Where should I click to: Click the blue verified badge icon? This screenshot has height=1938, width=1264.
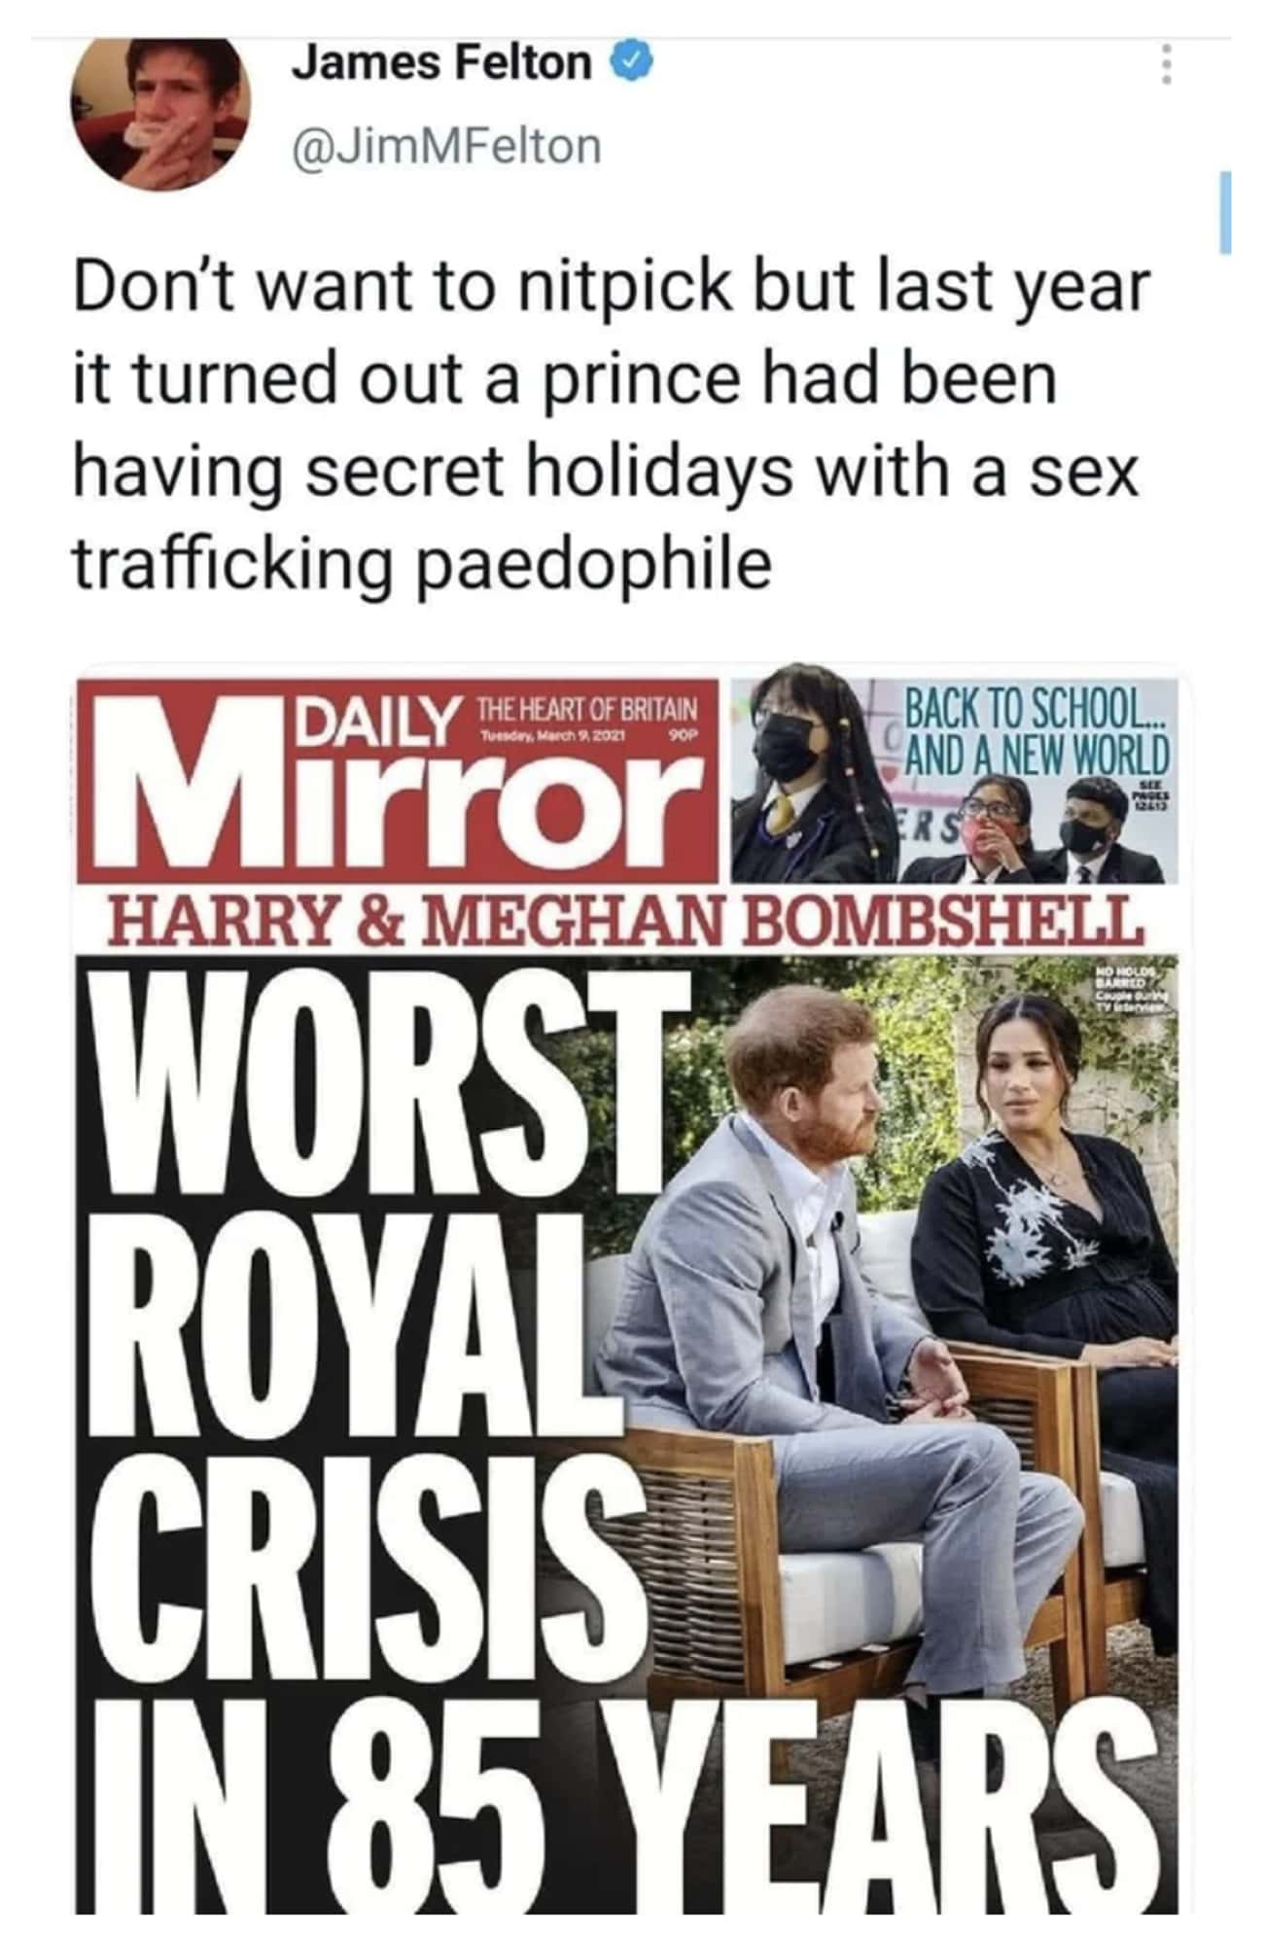[x=631, y=64]
